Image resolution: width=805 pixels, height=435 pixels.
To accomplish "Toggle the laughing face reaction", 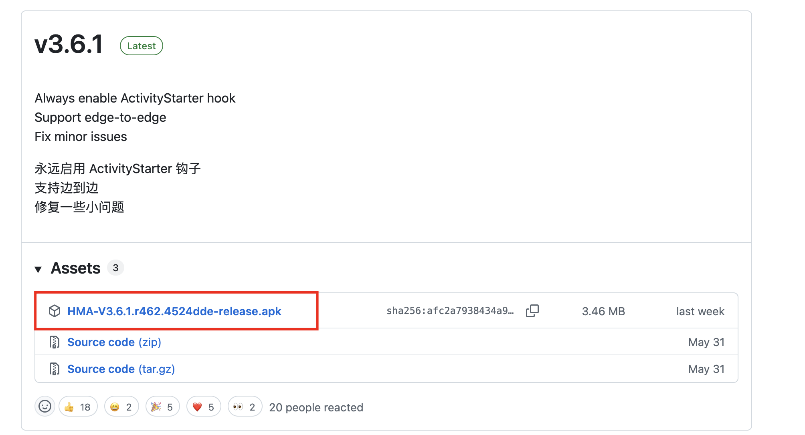I will coord(121,407).
